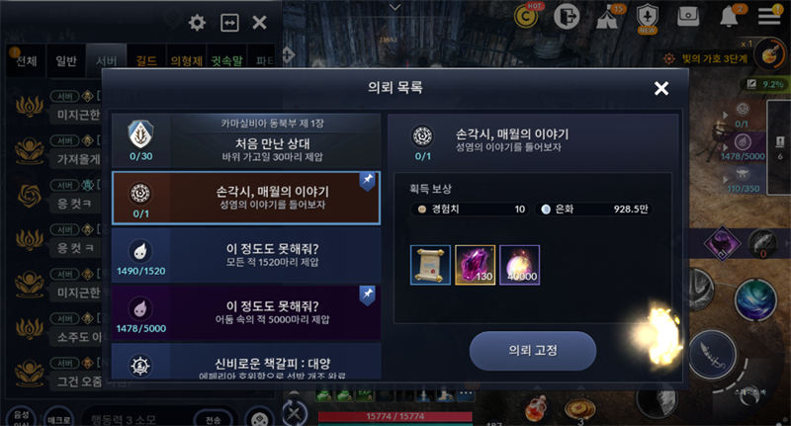Click the scroll reward item icon
791x426 pixels.
(430, 265)
